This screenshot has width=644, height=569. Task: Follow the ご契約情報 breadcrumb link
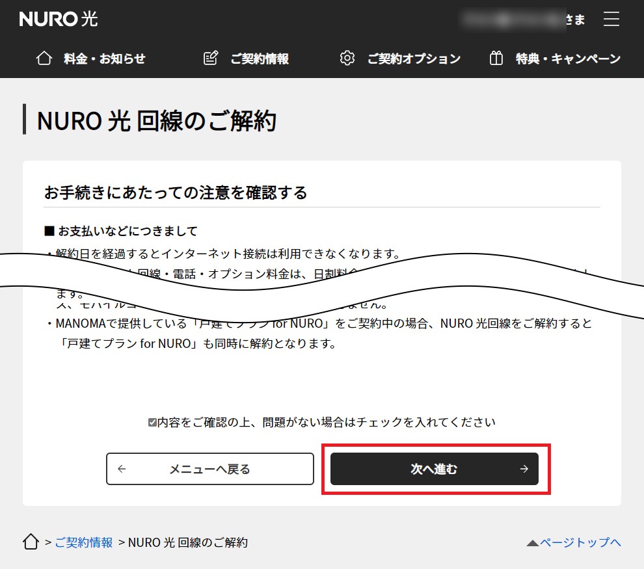pyautogui.click(x=84, y=543)
